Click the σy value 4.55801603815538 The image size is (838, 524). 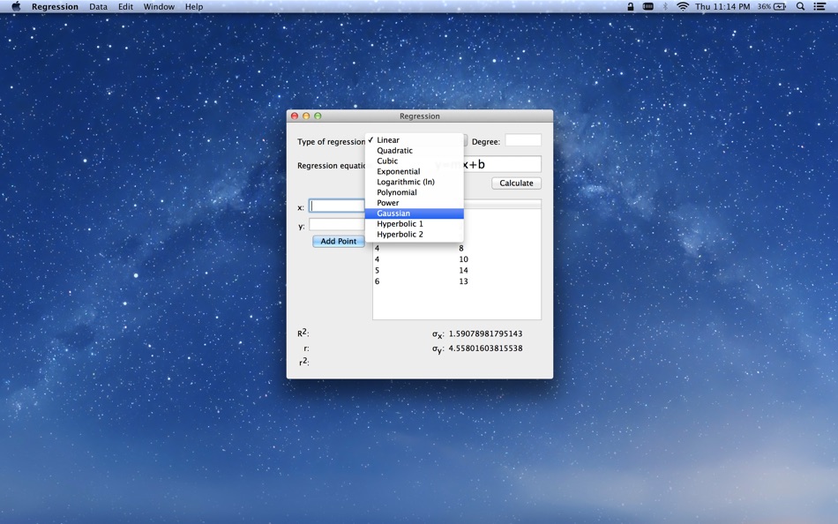[485, 348]
